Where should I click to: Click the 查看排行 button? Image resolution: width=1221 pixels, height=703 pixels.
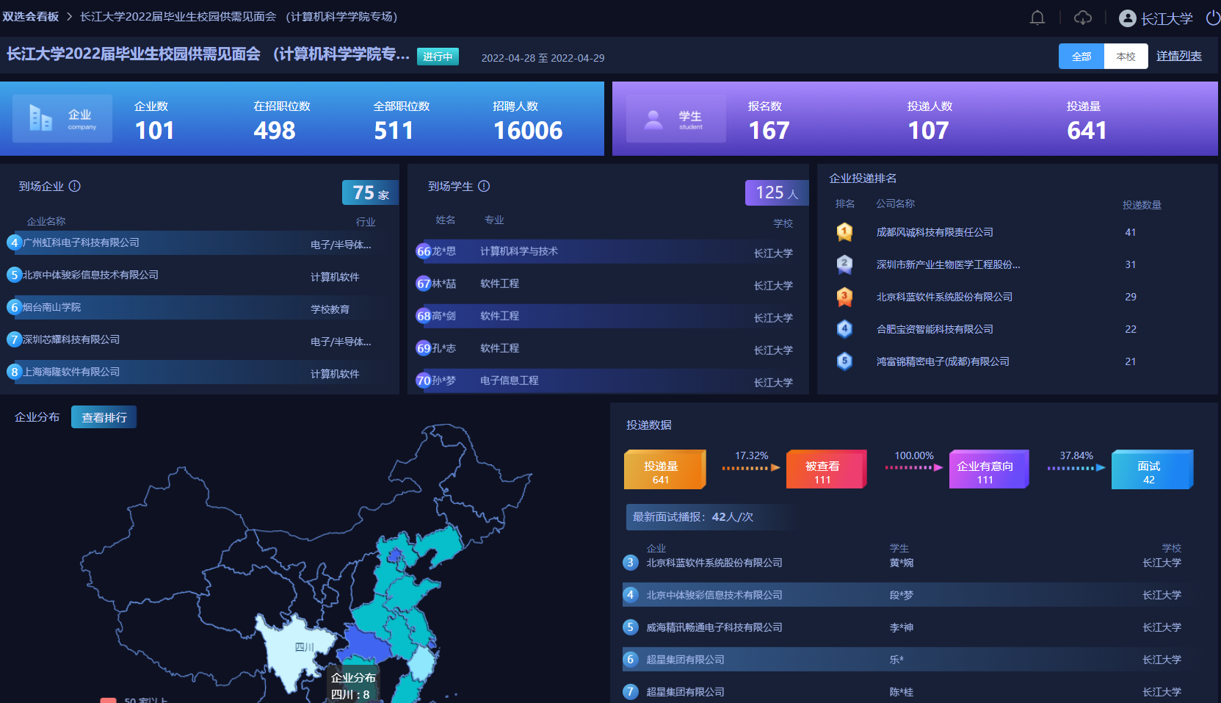[x=104, y=417]
